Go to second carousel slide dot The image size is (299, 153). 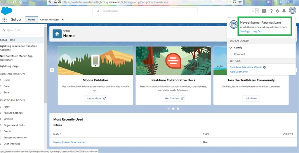pos(173,109)
